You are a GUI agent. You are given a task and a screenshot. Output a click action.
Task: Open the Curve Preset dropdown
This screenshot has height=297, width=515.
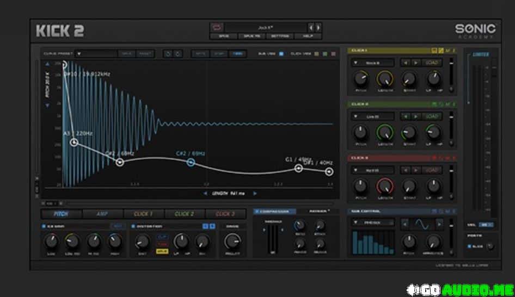pyautogui.click(x=96, y=53)
